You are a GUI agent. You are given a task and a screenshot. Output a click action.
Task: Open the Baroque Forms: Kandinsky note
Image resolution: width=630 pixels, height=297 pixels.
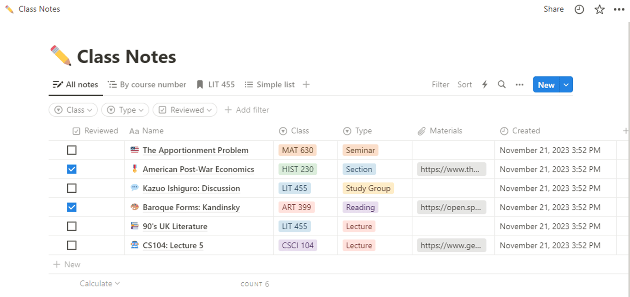[x=191, y=208]
